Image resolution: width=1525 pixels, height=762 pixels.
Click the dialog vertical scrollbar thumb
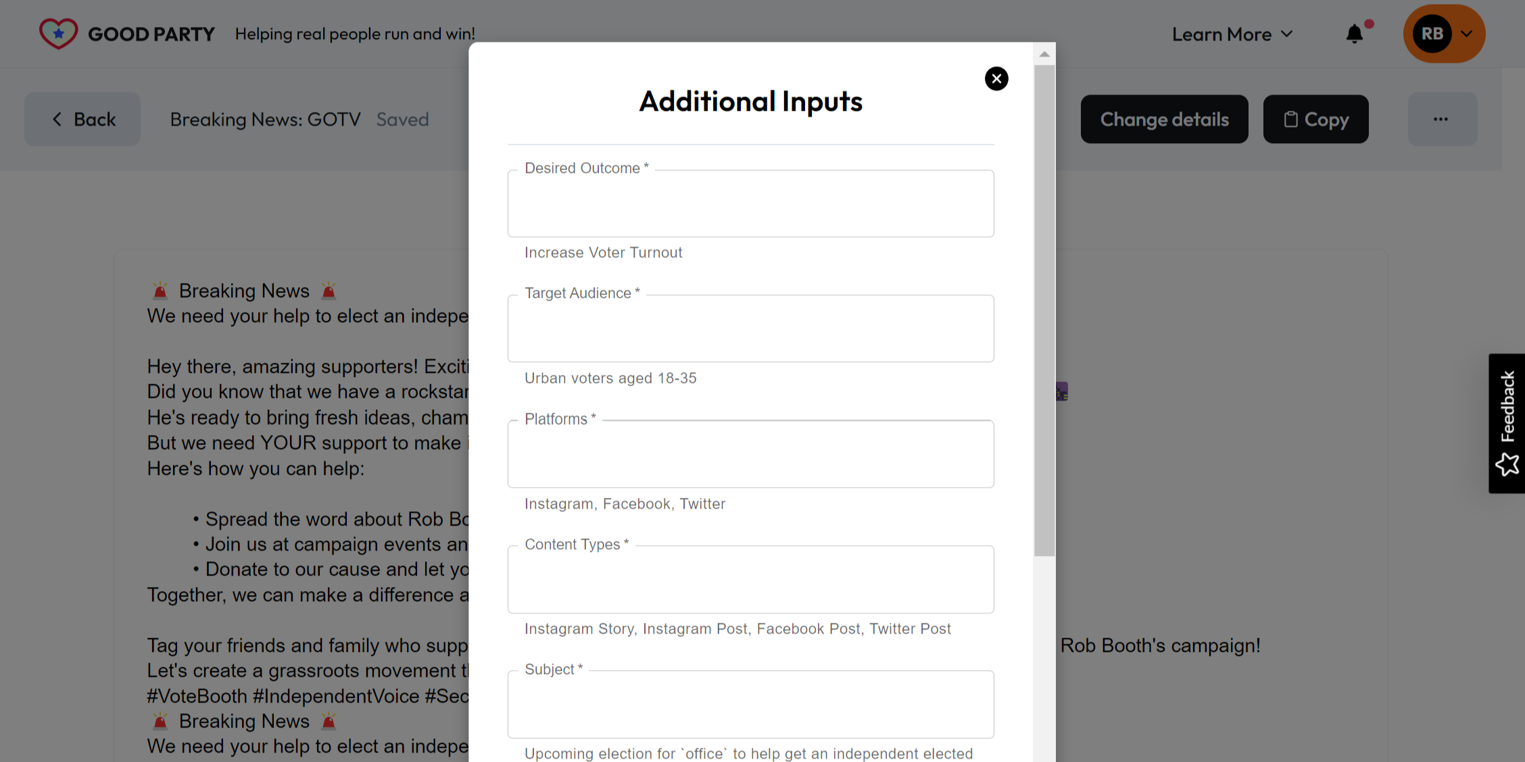[x=1044, y=311]
